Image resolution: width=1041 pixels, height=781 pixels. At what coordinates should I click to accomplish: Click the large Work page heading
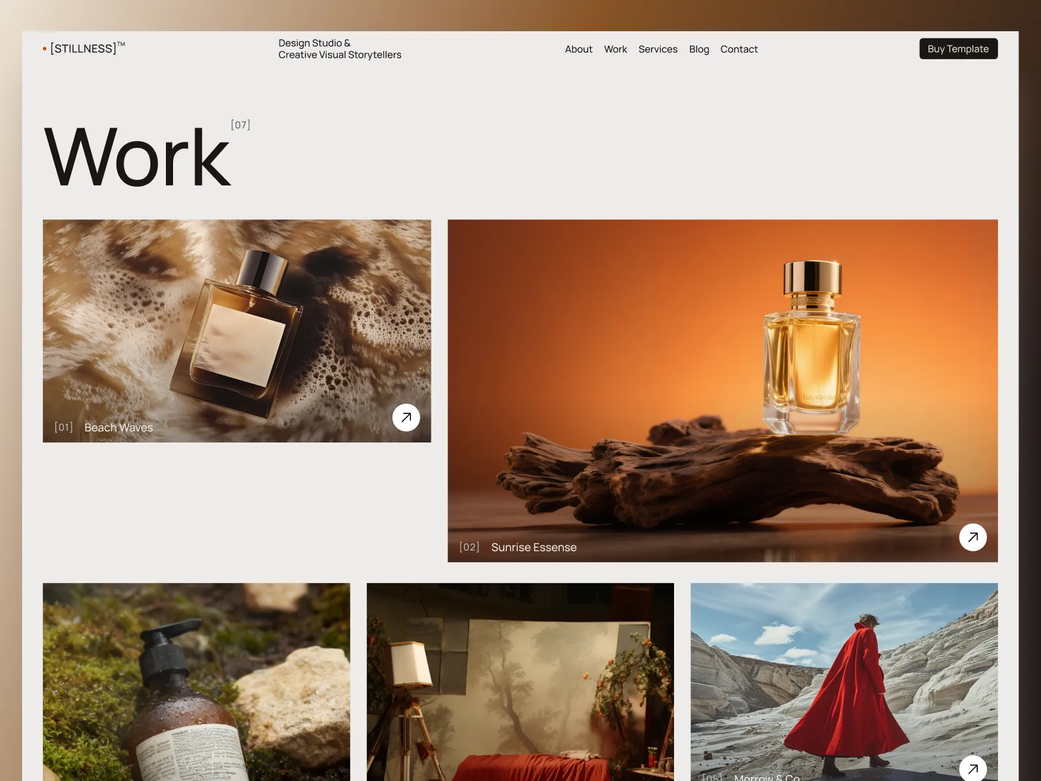[x=137, y=157]
